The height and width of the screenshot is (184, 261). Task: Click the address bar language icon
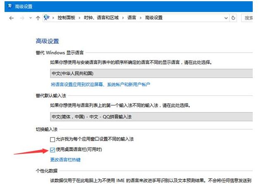tap(47, 18)
